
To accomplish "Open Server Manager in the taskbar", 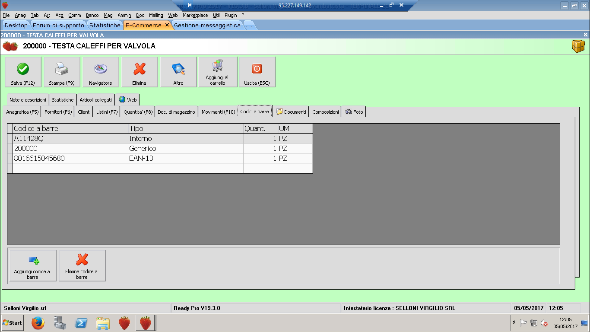I will [x=60, y=323].
